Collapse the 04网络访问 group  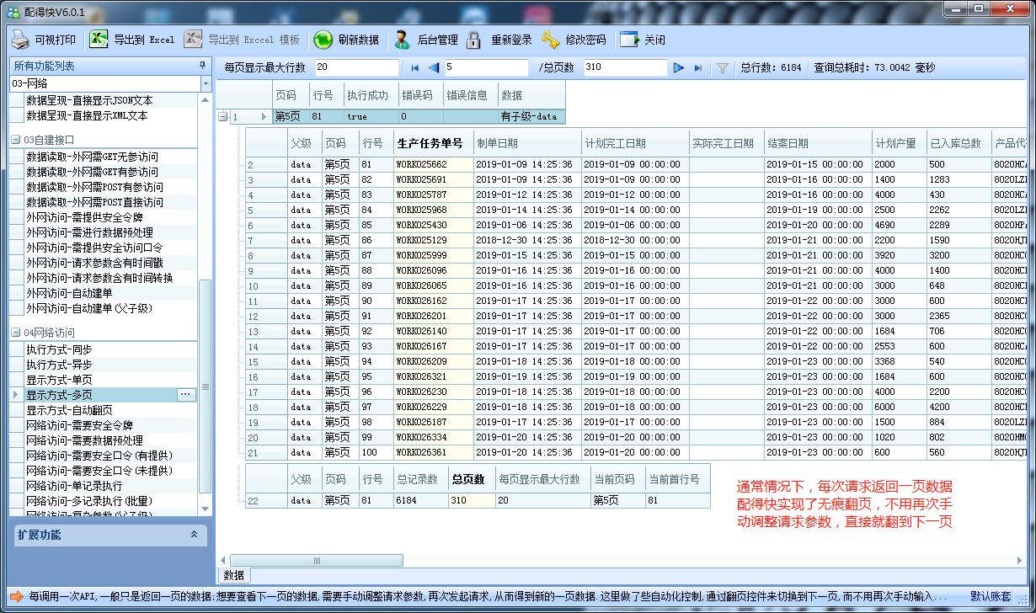click(15, 333)
